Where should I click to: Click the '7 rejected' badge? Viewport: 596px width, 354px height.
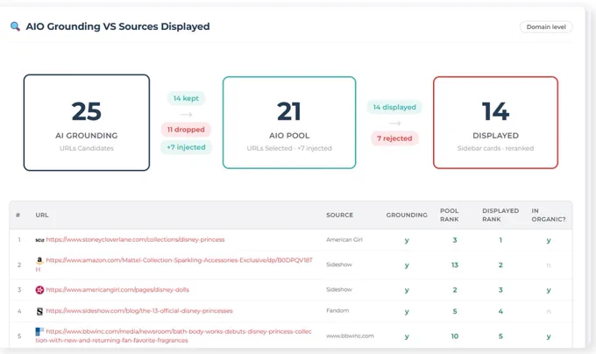[x=394, y=138]
